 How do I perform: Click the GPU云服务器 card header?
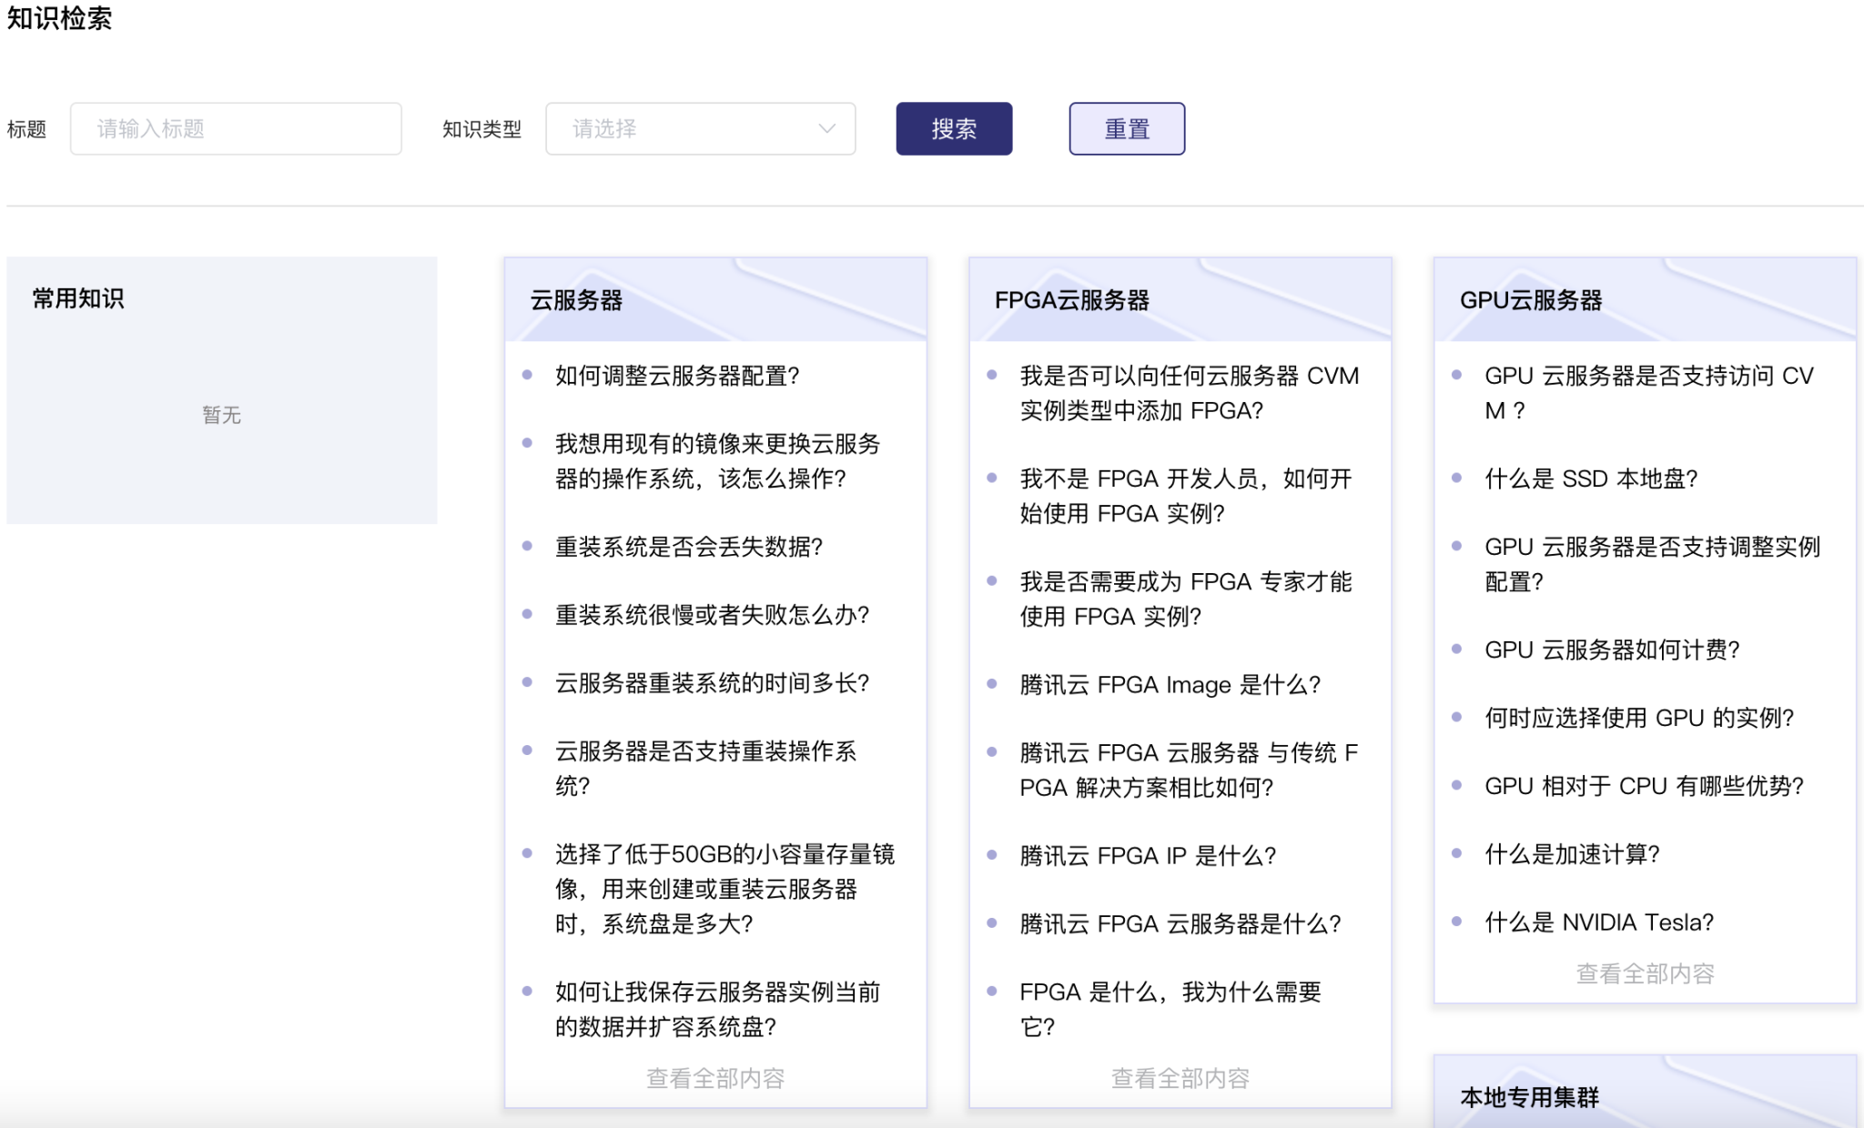point(1646,299)
